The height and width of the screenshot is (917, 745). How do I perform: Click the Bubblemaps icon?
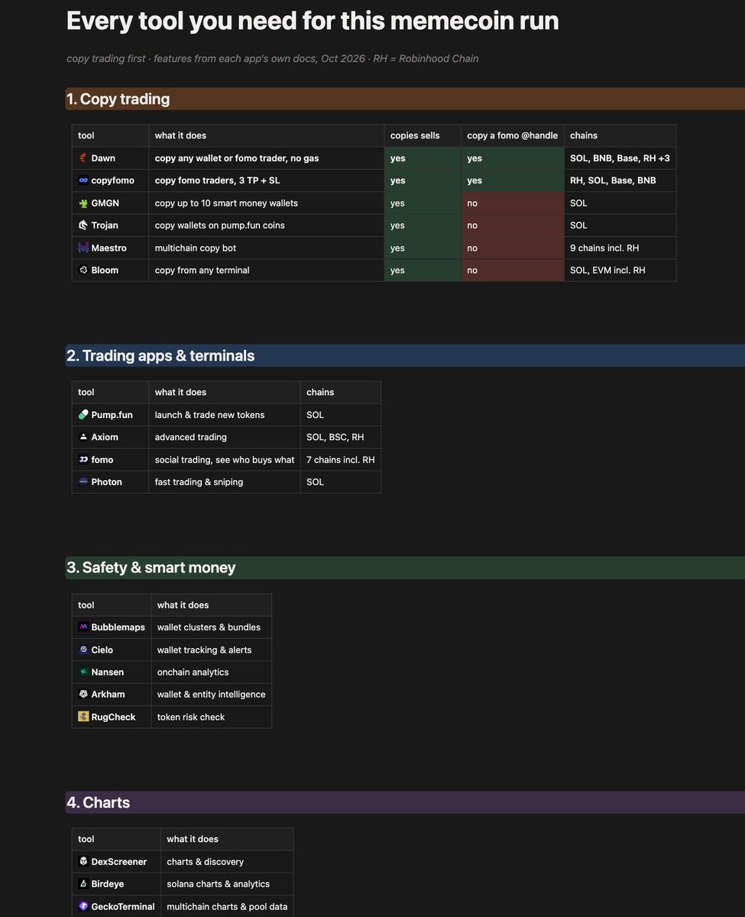tap(83, 627)
